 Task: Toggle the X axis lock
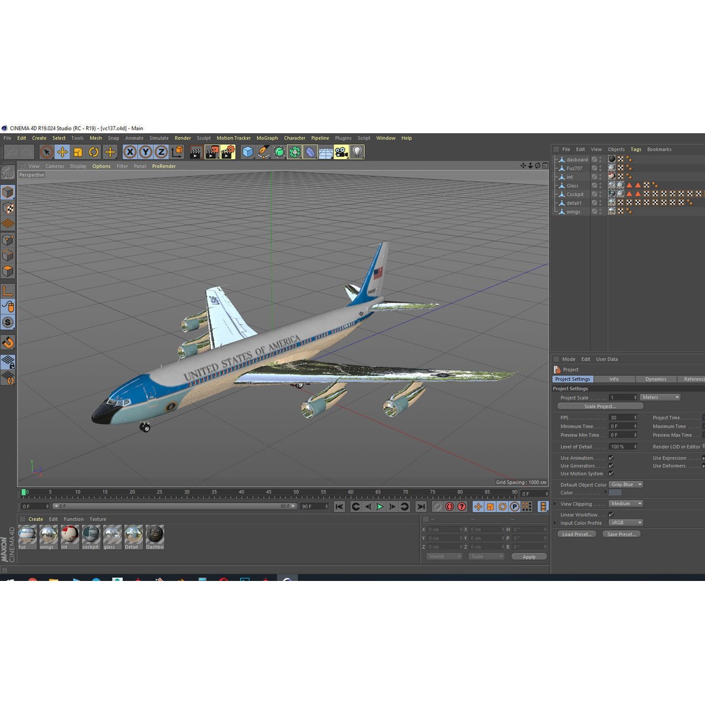click(130, 152)
